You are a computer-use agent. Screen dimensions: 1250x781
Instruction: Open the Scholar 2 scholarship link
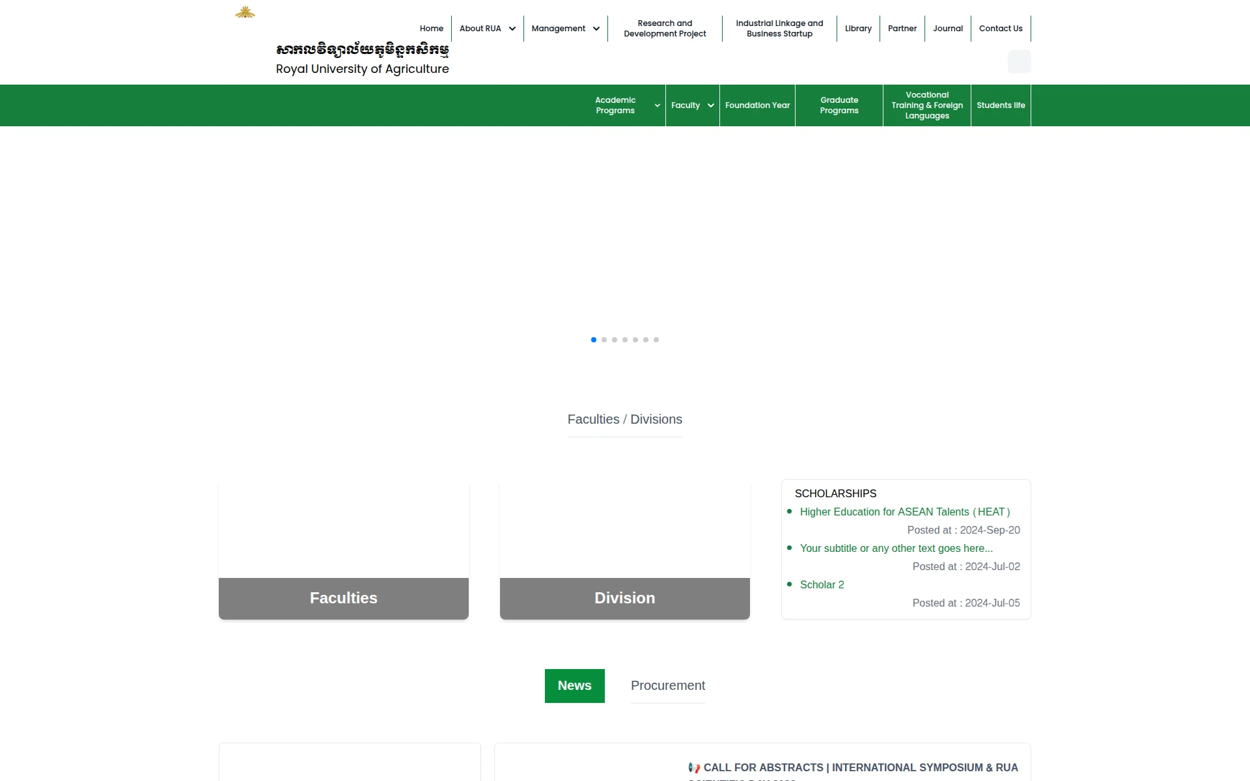(x=822, y=585)
